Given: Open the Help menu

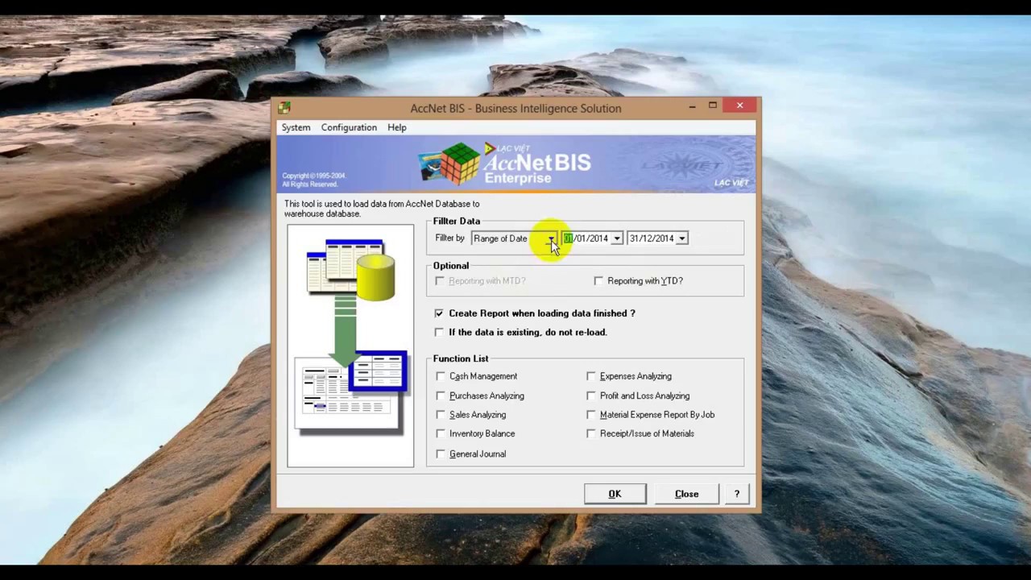Looking at the screenshot, I should (397, 127).
